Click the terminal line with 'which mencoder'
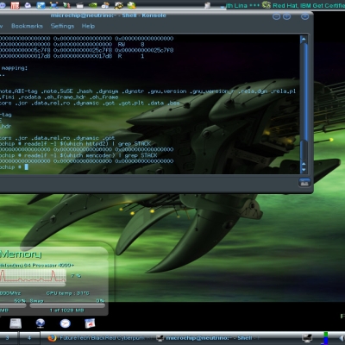The image size is (345, 345). coord(78,155)
